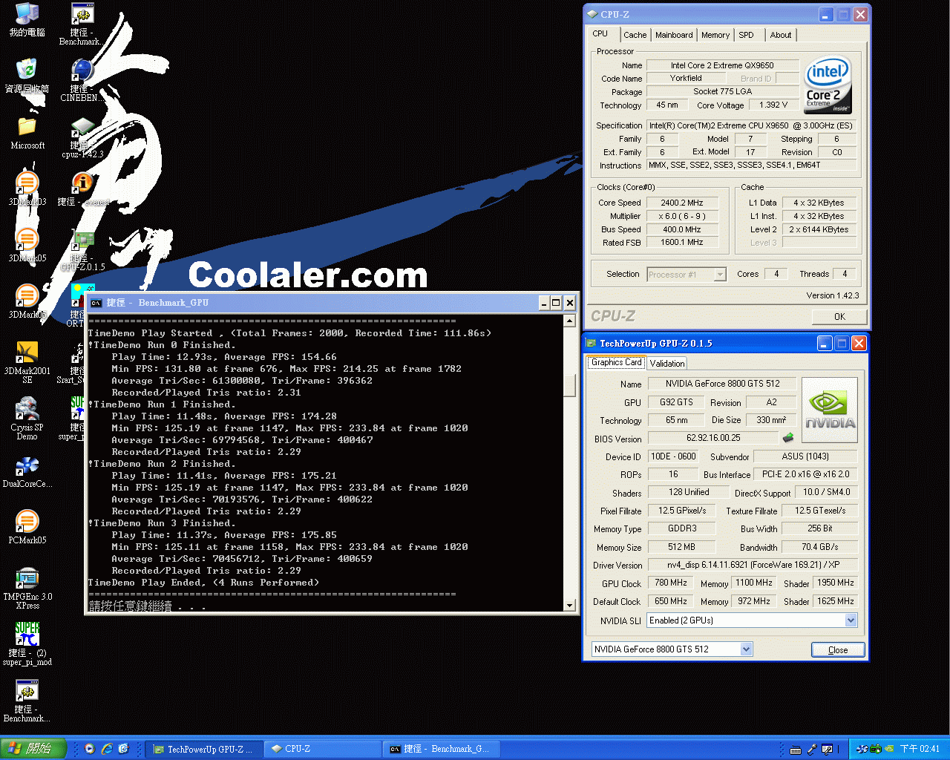Click the taskbar clock showing 02:41
The height and width of the screenshot is (760, 950).
pyautogui.click(x=920, y=750)
